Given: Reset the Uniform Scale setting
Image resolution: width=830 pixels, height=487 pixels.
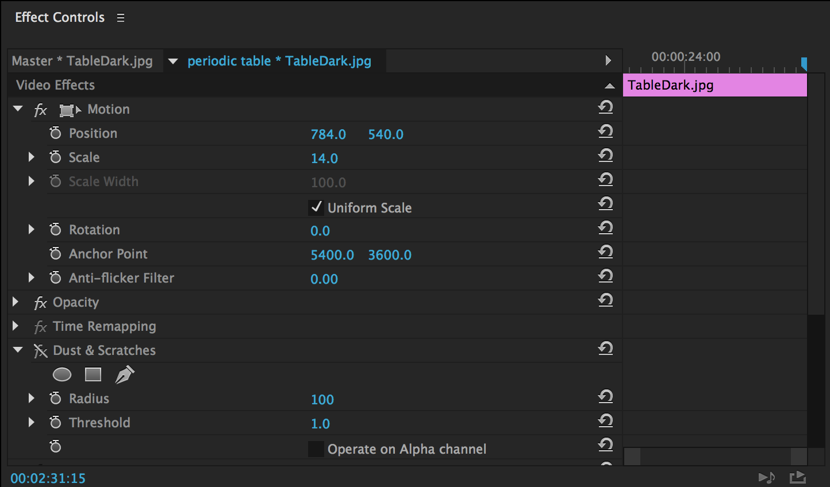Looking at the screenshot, I should pos(605,204).
